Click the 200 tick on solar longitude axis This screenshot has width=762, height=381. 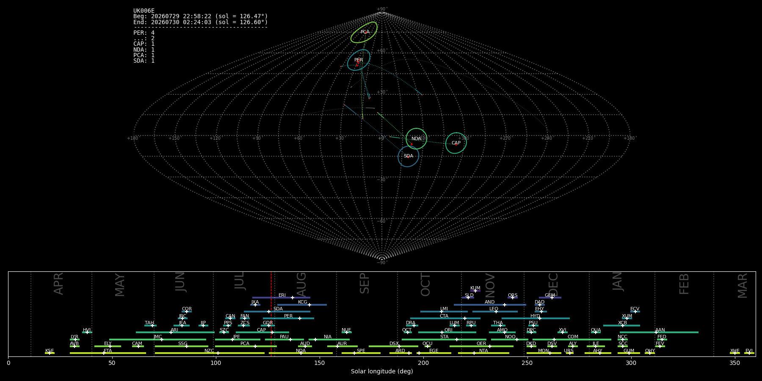423,363
